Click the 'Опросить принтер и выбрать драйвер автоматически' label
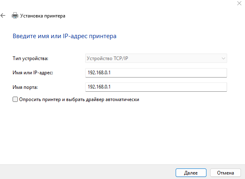 (79, 99)
